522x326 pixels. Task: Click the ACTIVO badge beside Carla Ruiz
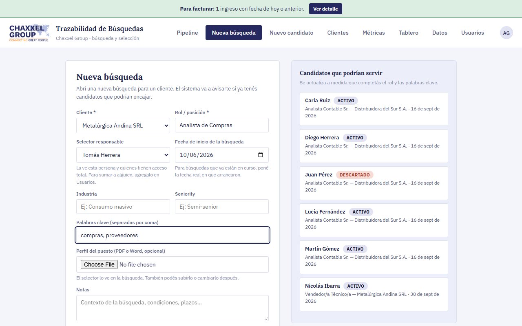[x=346, y=101]
